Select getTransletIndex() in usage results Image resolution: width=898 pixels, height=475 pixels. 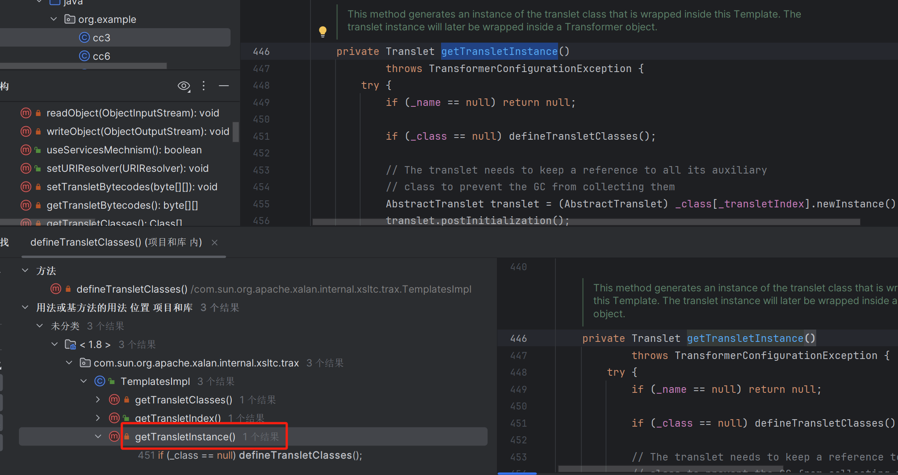point(178,418)
